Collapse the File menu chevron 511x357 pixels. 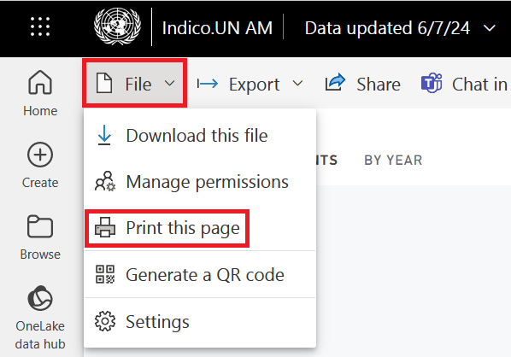(x=169, y=84)
